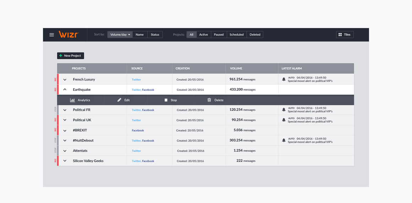Open the Volume/day sort dropdown
412x203 pixels.
click(x=120, y=35)
